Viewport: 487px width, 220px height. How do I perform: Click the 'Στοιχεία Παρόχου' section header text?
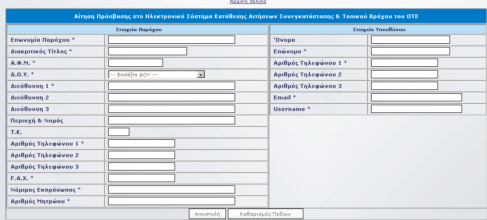pyautogui.click(x=139, y=30)
